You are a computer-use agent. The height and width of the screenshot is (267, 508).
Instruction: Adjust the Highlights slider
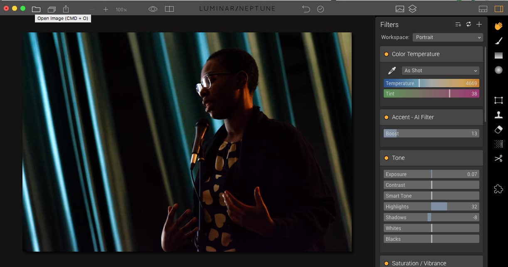439,207
